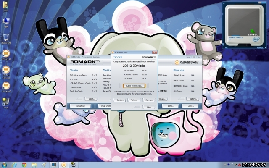The image size is (269, 168).
Task: Open Google Chrome from the taskbar
Action: (x=24, y=165)
